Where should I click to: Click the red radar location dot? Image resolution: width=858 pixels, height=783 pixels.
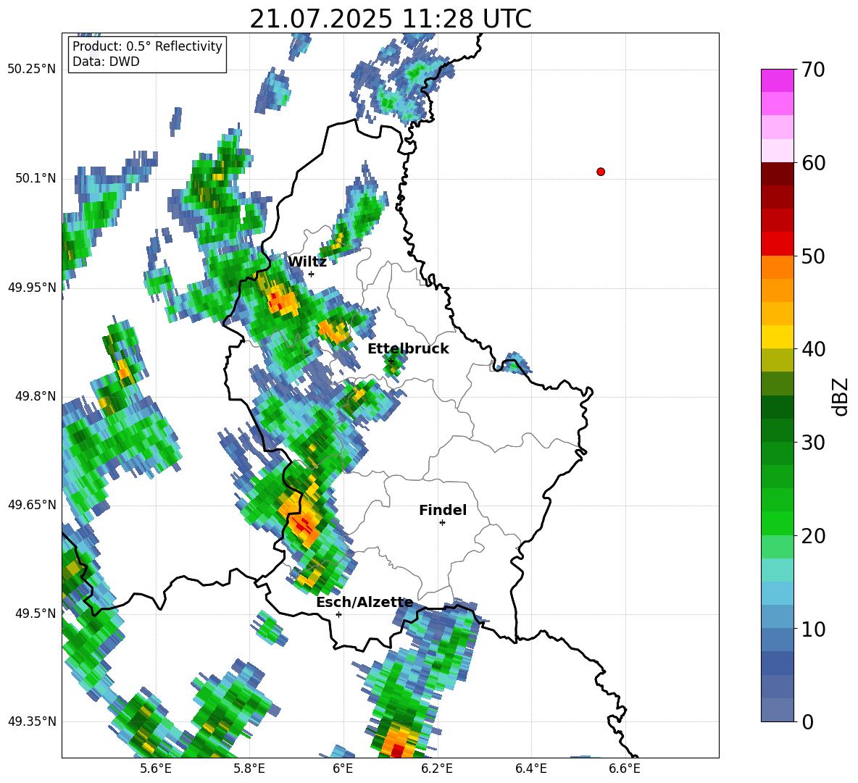coord(601,172)
